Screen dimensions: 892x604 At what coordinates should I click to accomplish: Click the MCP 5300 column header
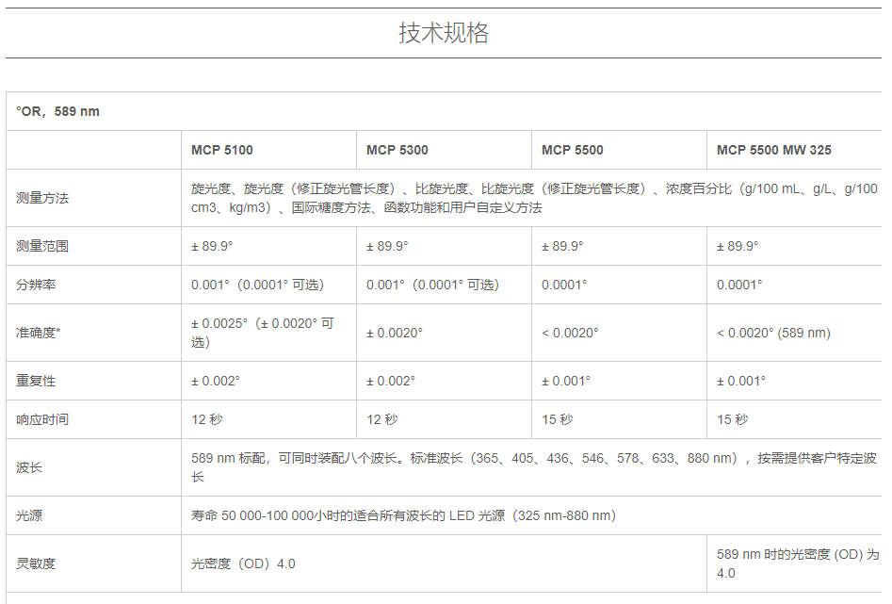coord(397,150)
